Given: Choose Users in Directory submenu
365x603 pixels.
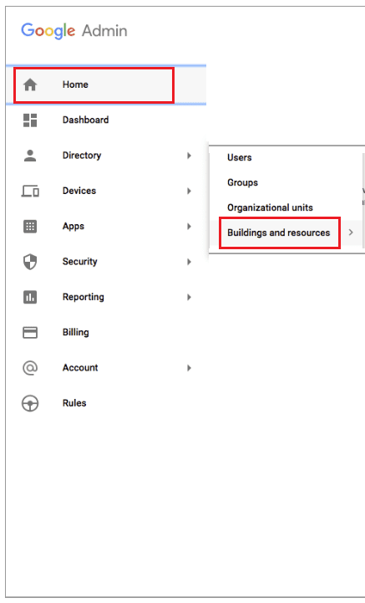Looking at the screenshot, I should point(240,157).
